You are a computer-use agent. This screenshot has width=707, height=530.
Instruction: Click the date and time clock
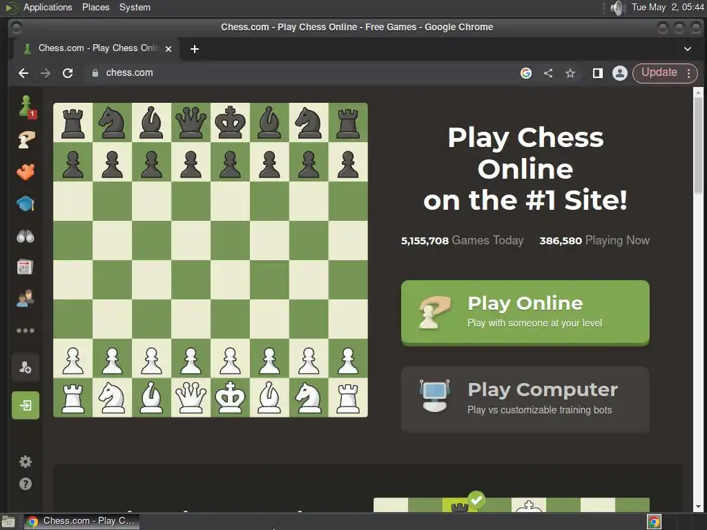[668, 7]
